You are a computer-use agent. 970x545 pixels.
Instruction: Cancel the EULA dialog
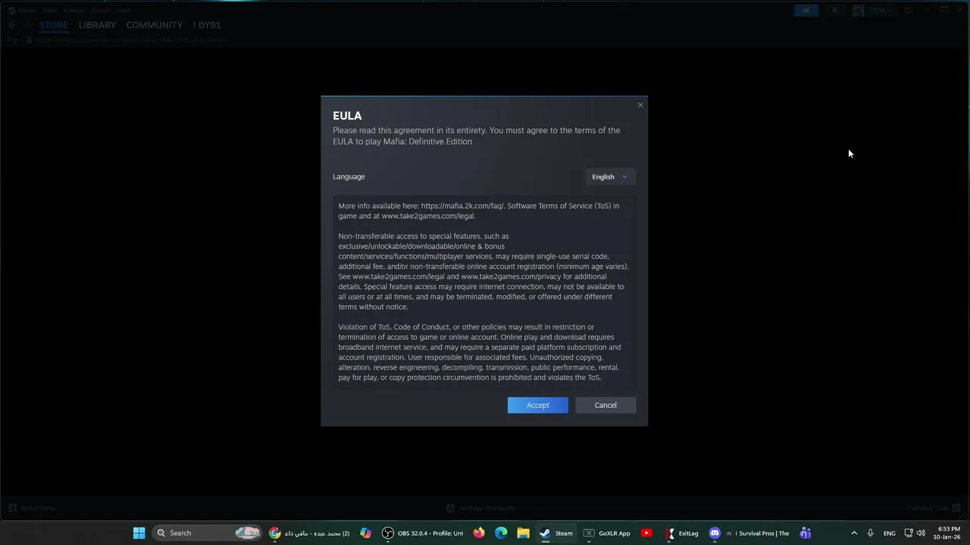point(605,405)
